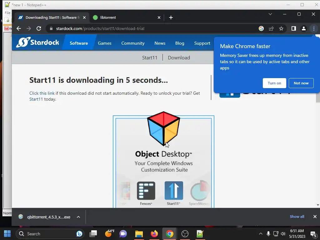Share this page icon

(271, 28)
